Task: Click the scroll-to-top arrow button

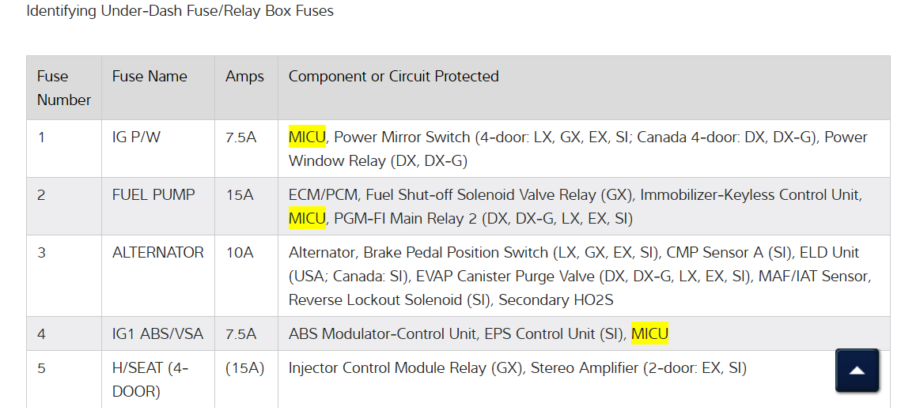Action: 857,371
